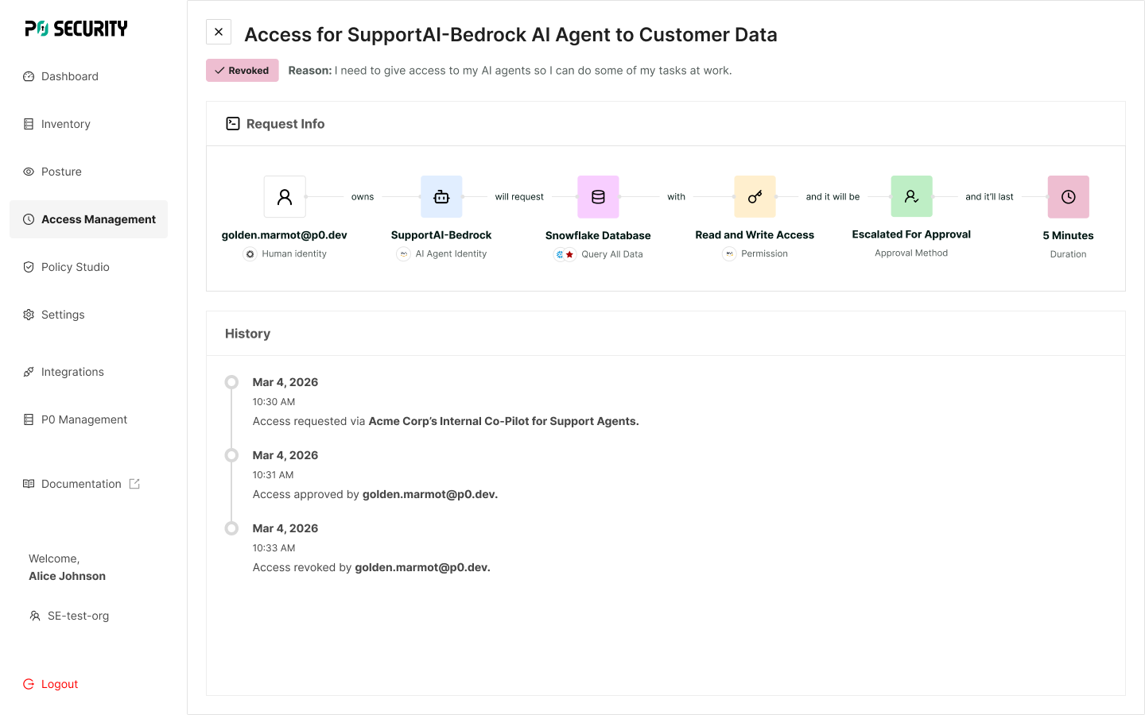Select Policy Studio in the sidebar
Viewport: 1145px width, 715px height.
76,267
